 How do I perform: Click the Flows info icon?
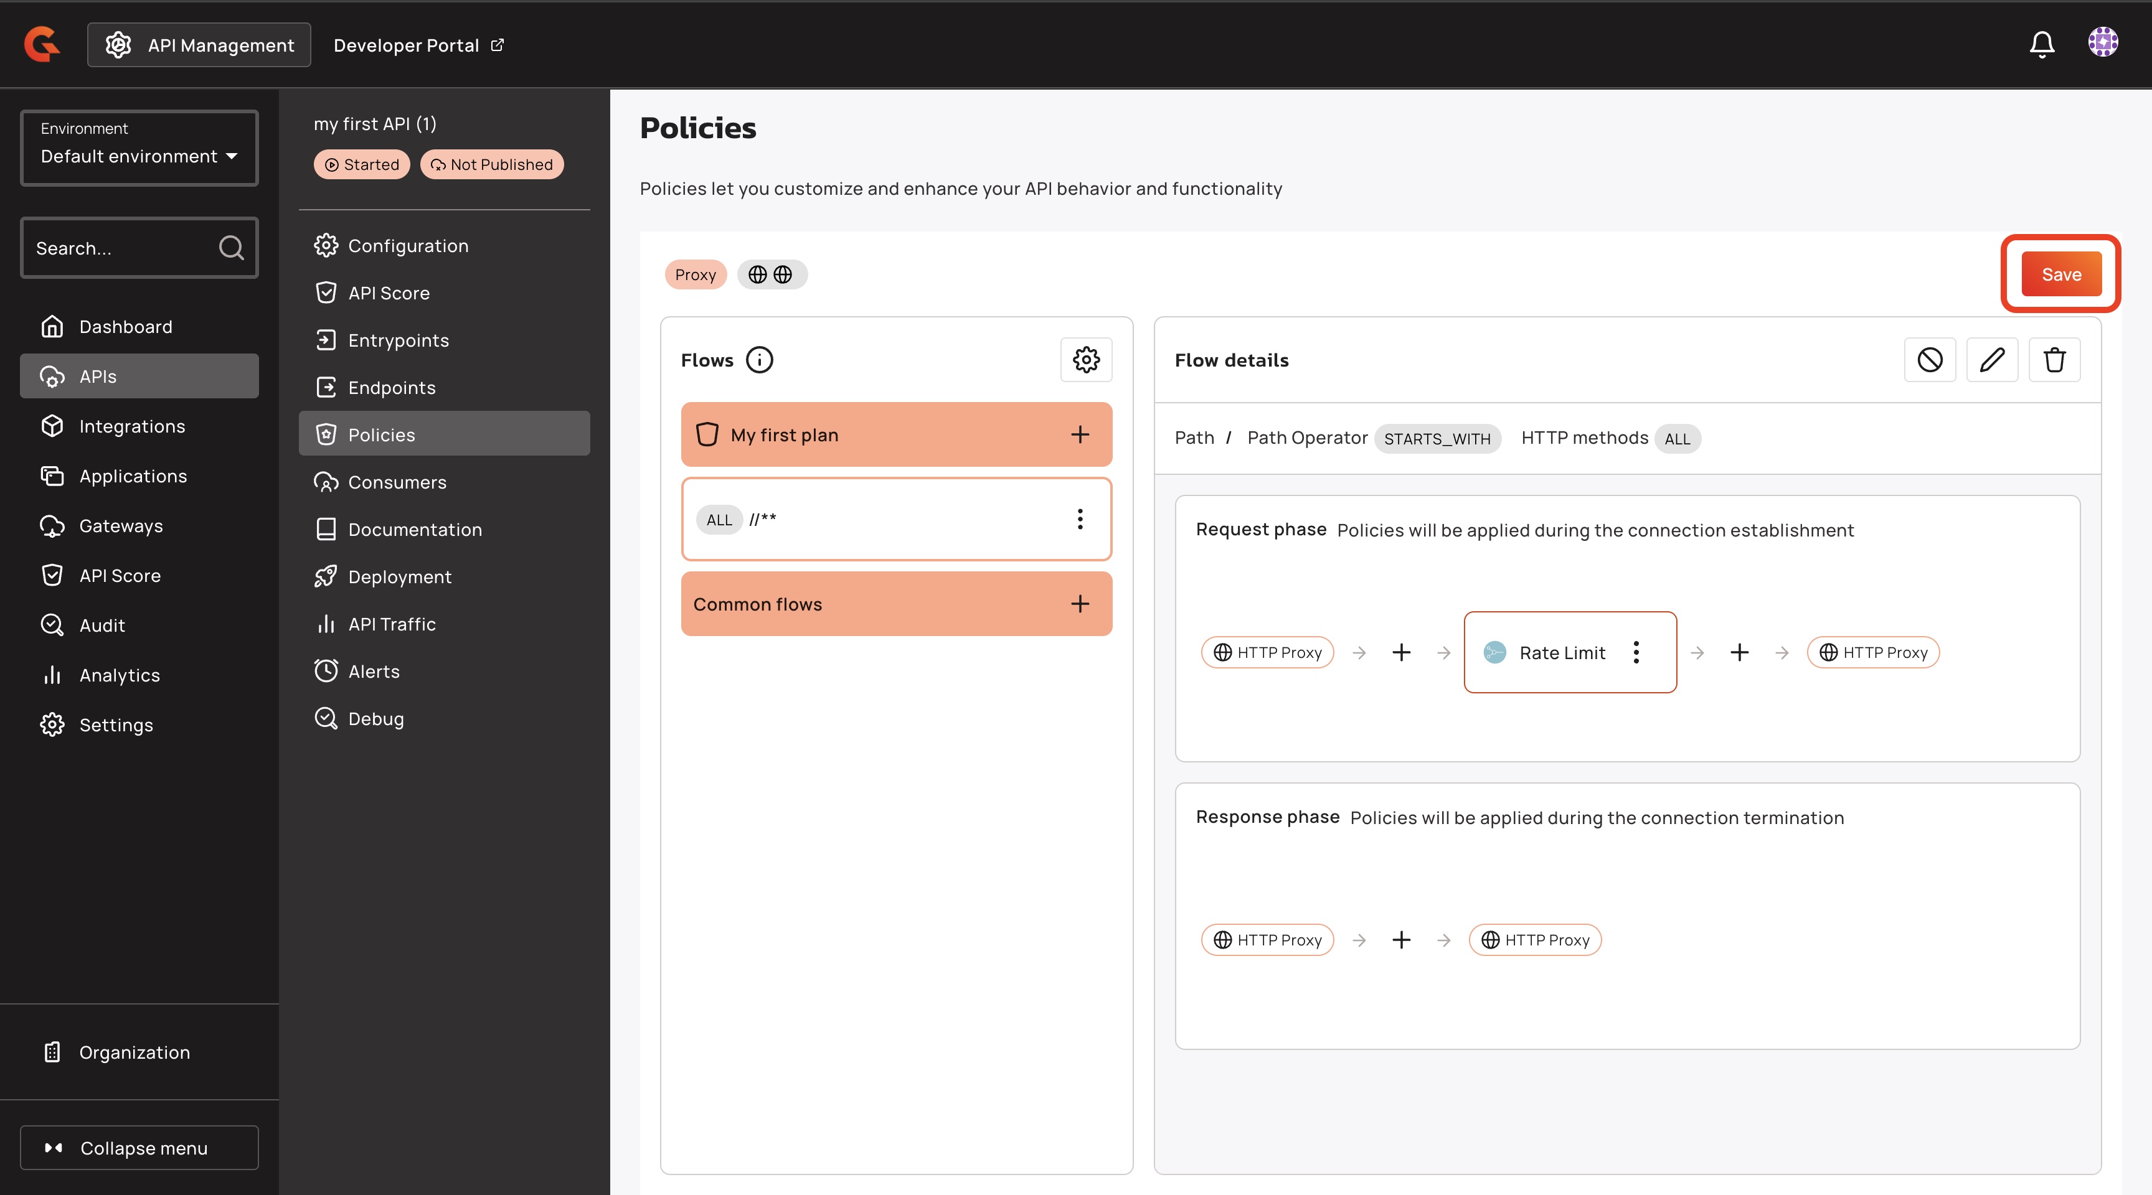(760, 360)
